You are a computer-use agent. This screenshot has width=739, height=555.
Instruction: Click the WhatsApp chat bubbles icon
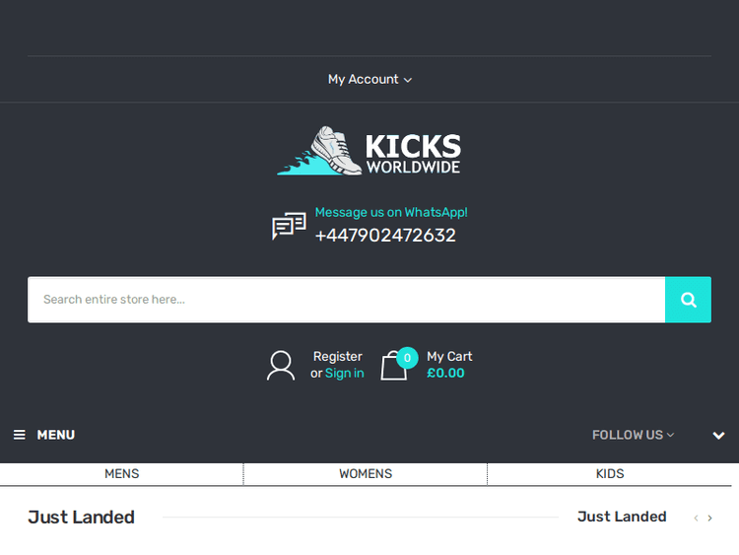[289, 226]
